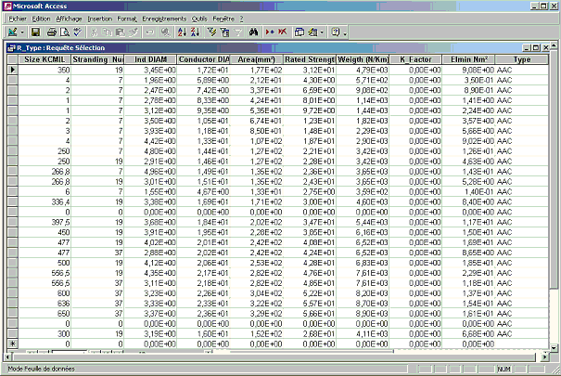The height and width of the screenshot is (376, 561).
Task: Click the datasheet scroll down arrow
Action: [x=554, y=348]
